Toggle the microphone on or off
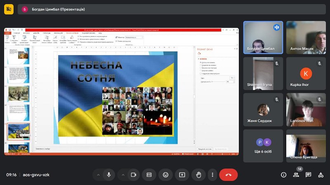The width and height of the screenshot is (330, 185). pos(109,175)
